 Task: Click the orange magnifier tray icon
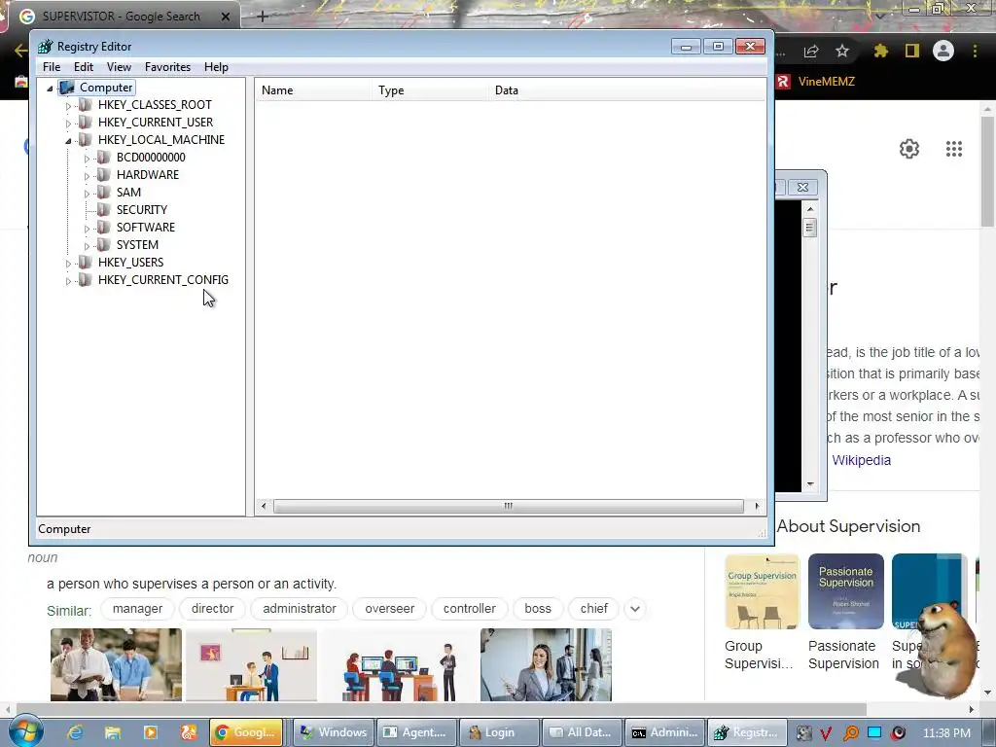[x=850, y=733]
